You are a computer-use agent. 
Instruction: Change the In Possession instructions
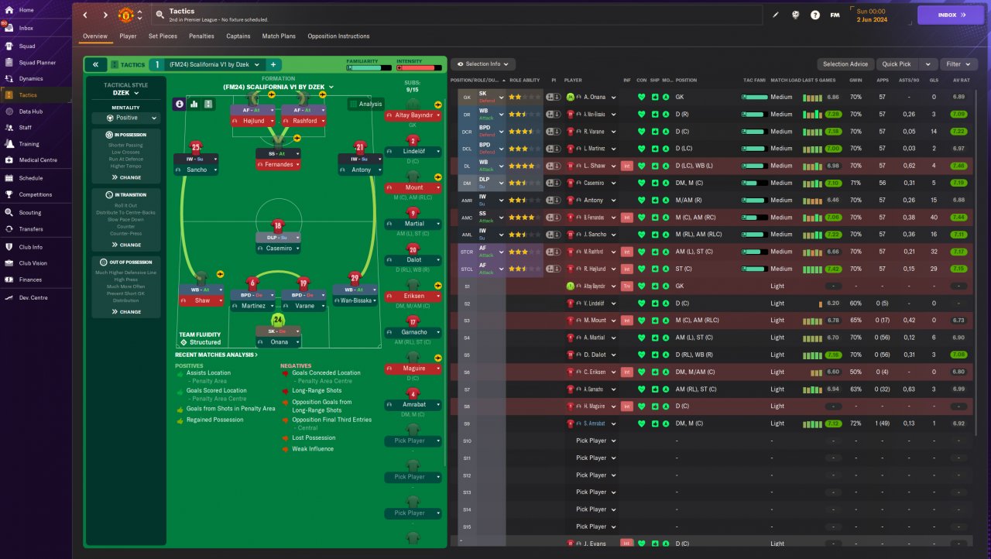tap(126, 177)
